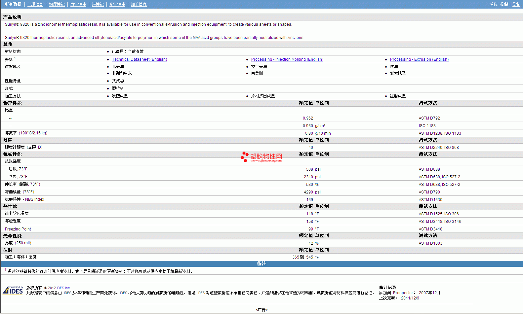Switch to the 物理性能 tab
The image size is (523, 314).
[x=57, y=4]
